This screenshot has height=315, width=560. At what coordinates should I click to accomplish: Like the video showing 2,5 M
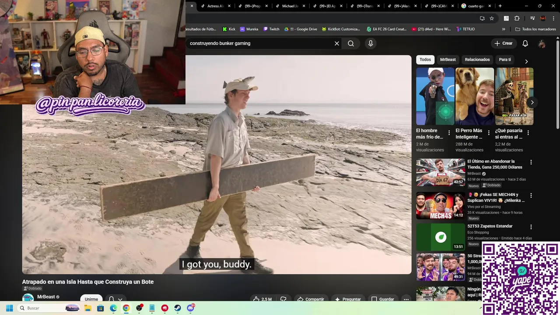tap(262, 299)
